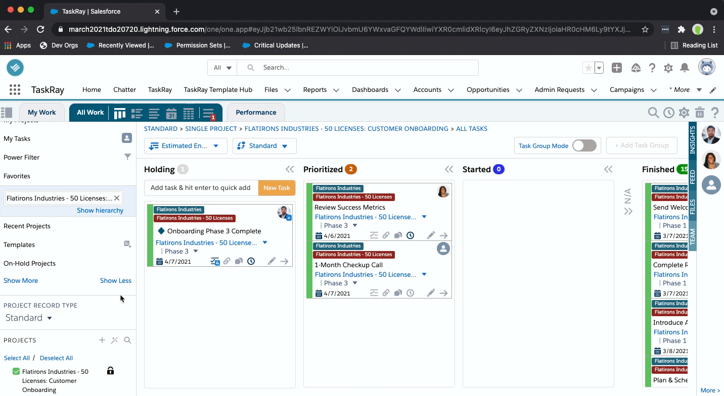Open the view icon with red badge 1

[x=208, y=113]
